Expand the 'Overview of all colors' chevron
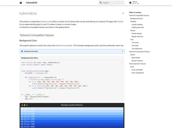 [x=122, y=51]
